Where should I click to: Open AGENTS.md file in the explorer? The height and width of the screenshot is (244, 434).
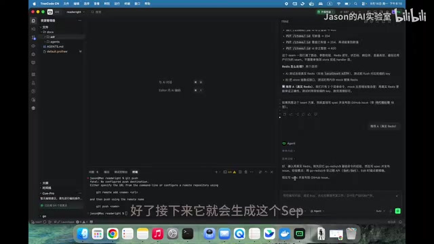55,47
